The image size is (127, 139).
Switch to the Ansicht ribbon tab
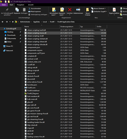[31, 5]
